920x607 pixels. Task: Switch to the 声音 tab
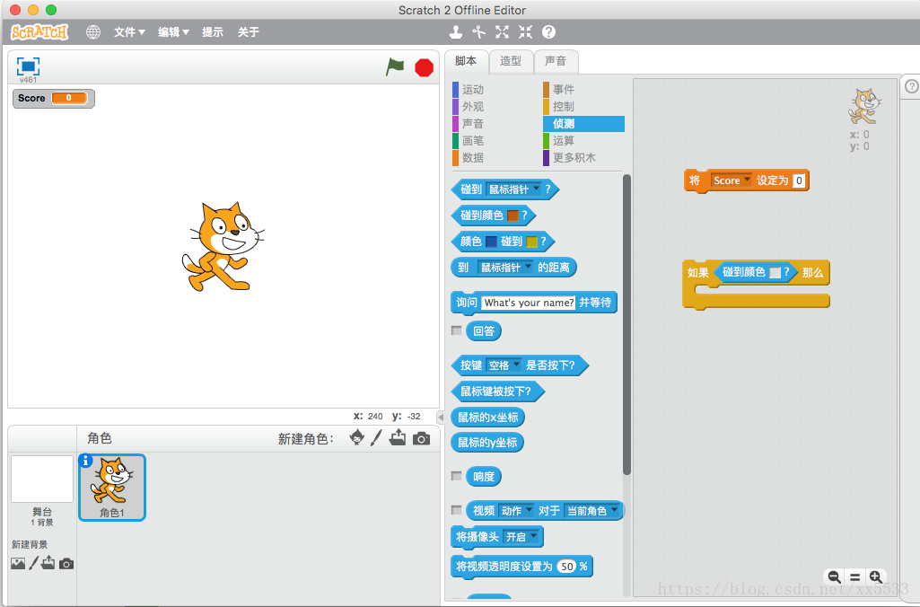555,61
